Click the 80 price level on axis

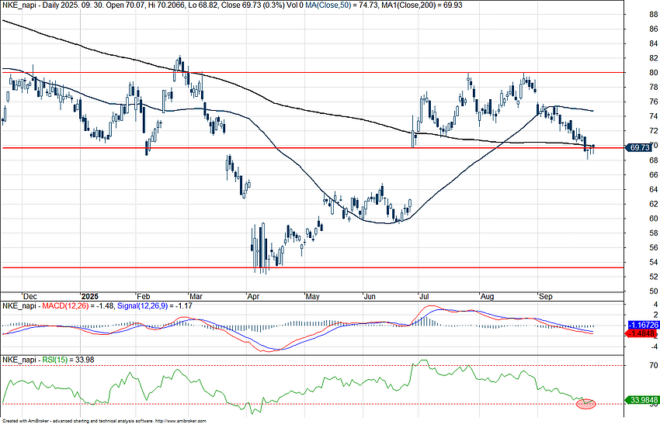coord(643,73)
